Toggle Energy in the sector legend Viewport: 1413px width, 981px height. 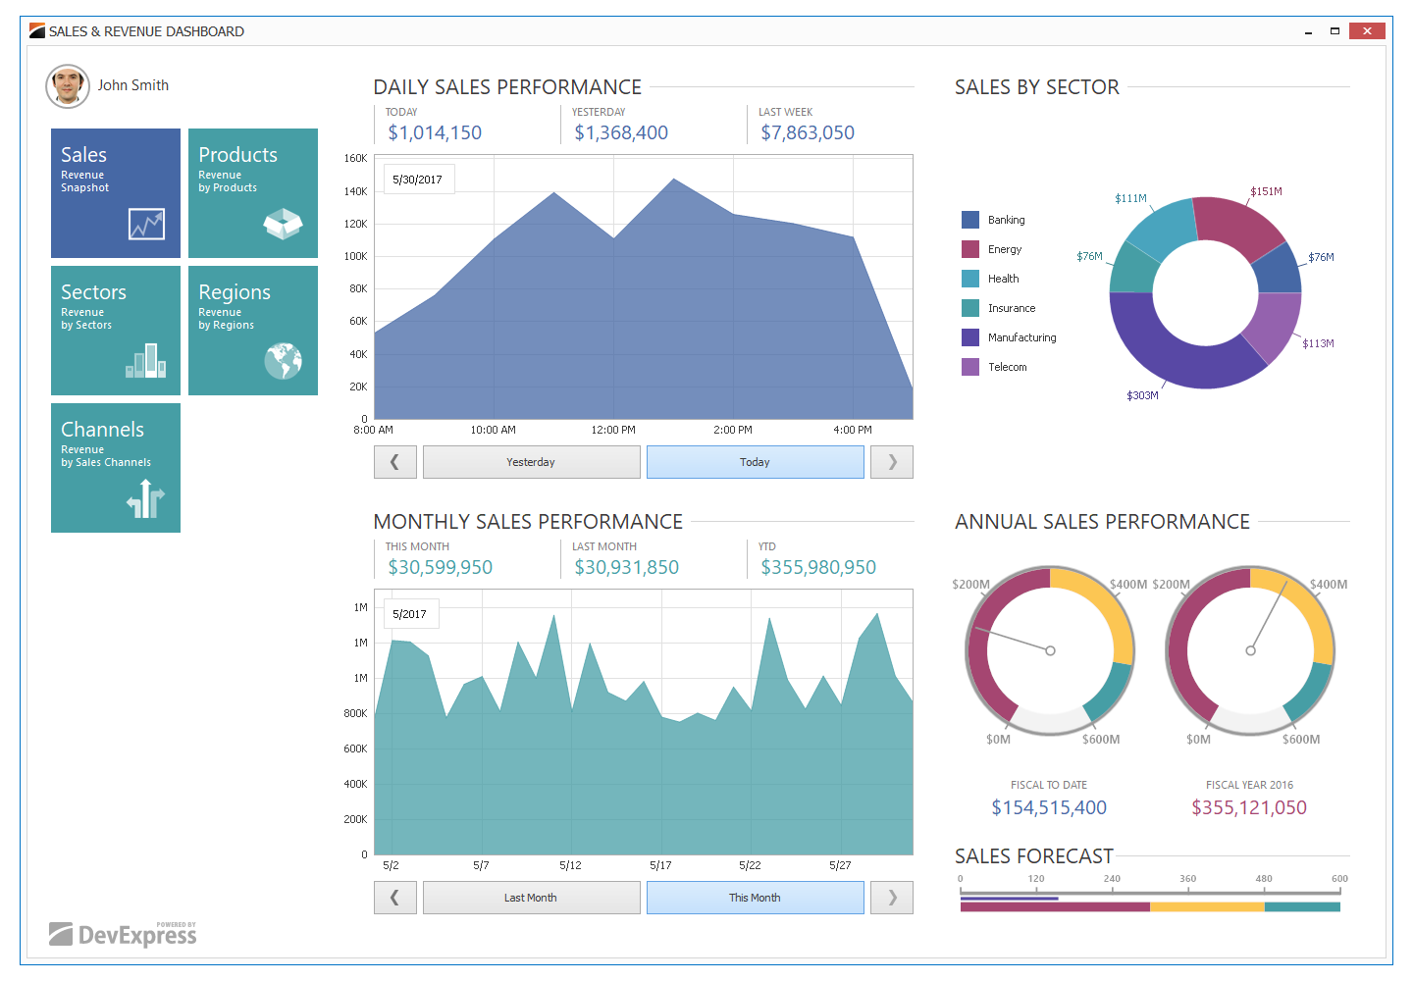click(x=992, y=248)
